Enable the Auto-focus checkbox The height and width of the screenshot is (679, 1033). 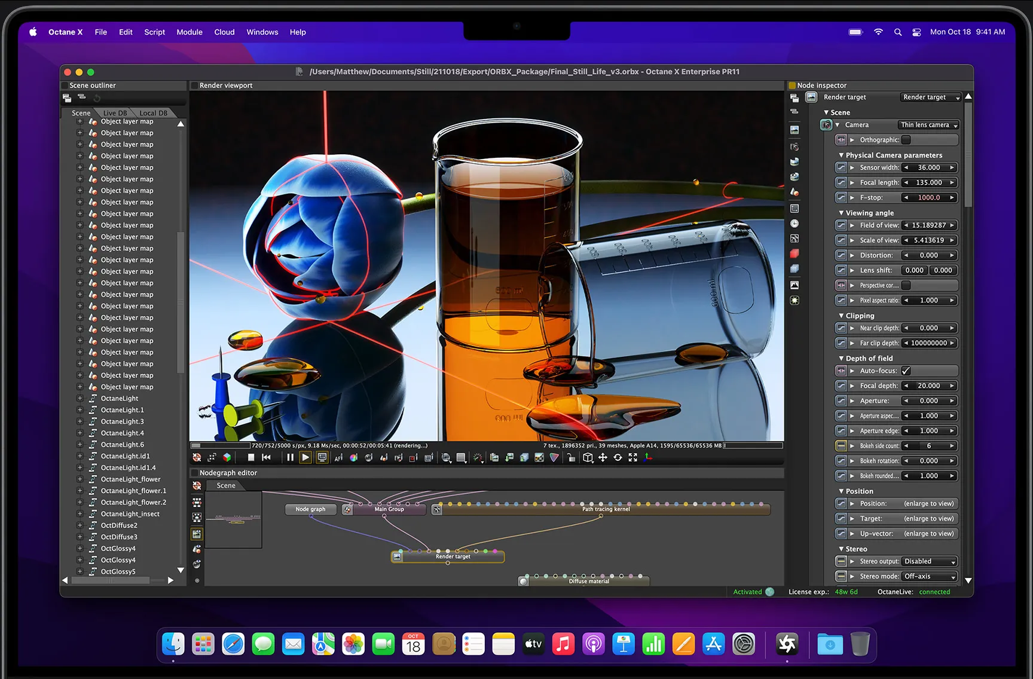point(907,371)
